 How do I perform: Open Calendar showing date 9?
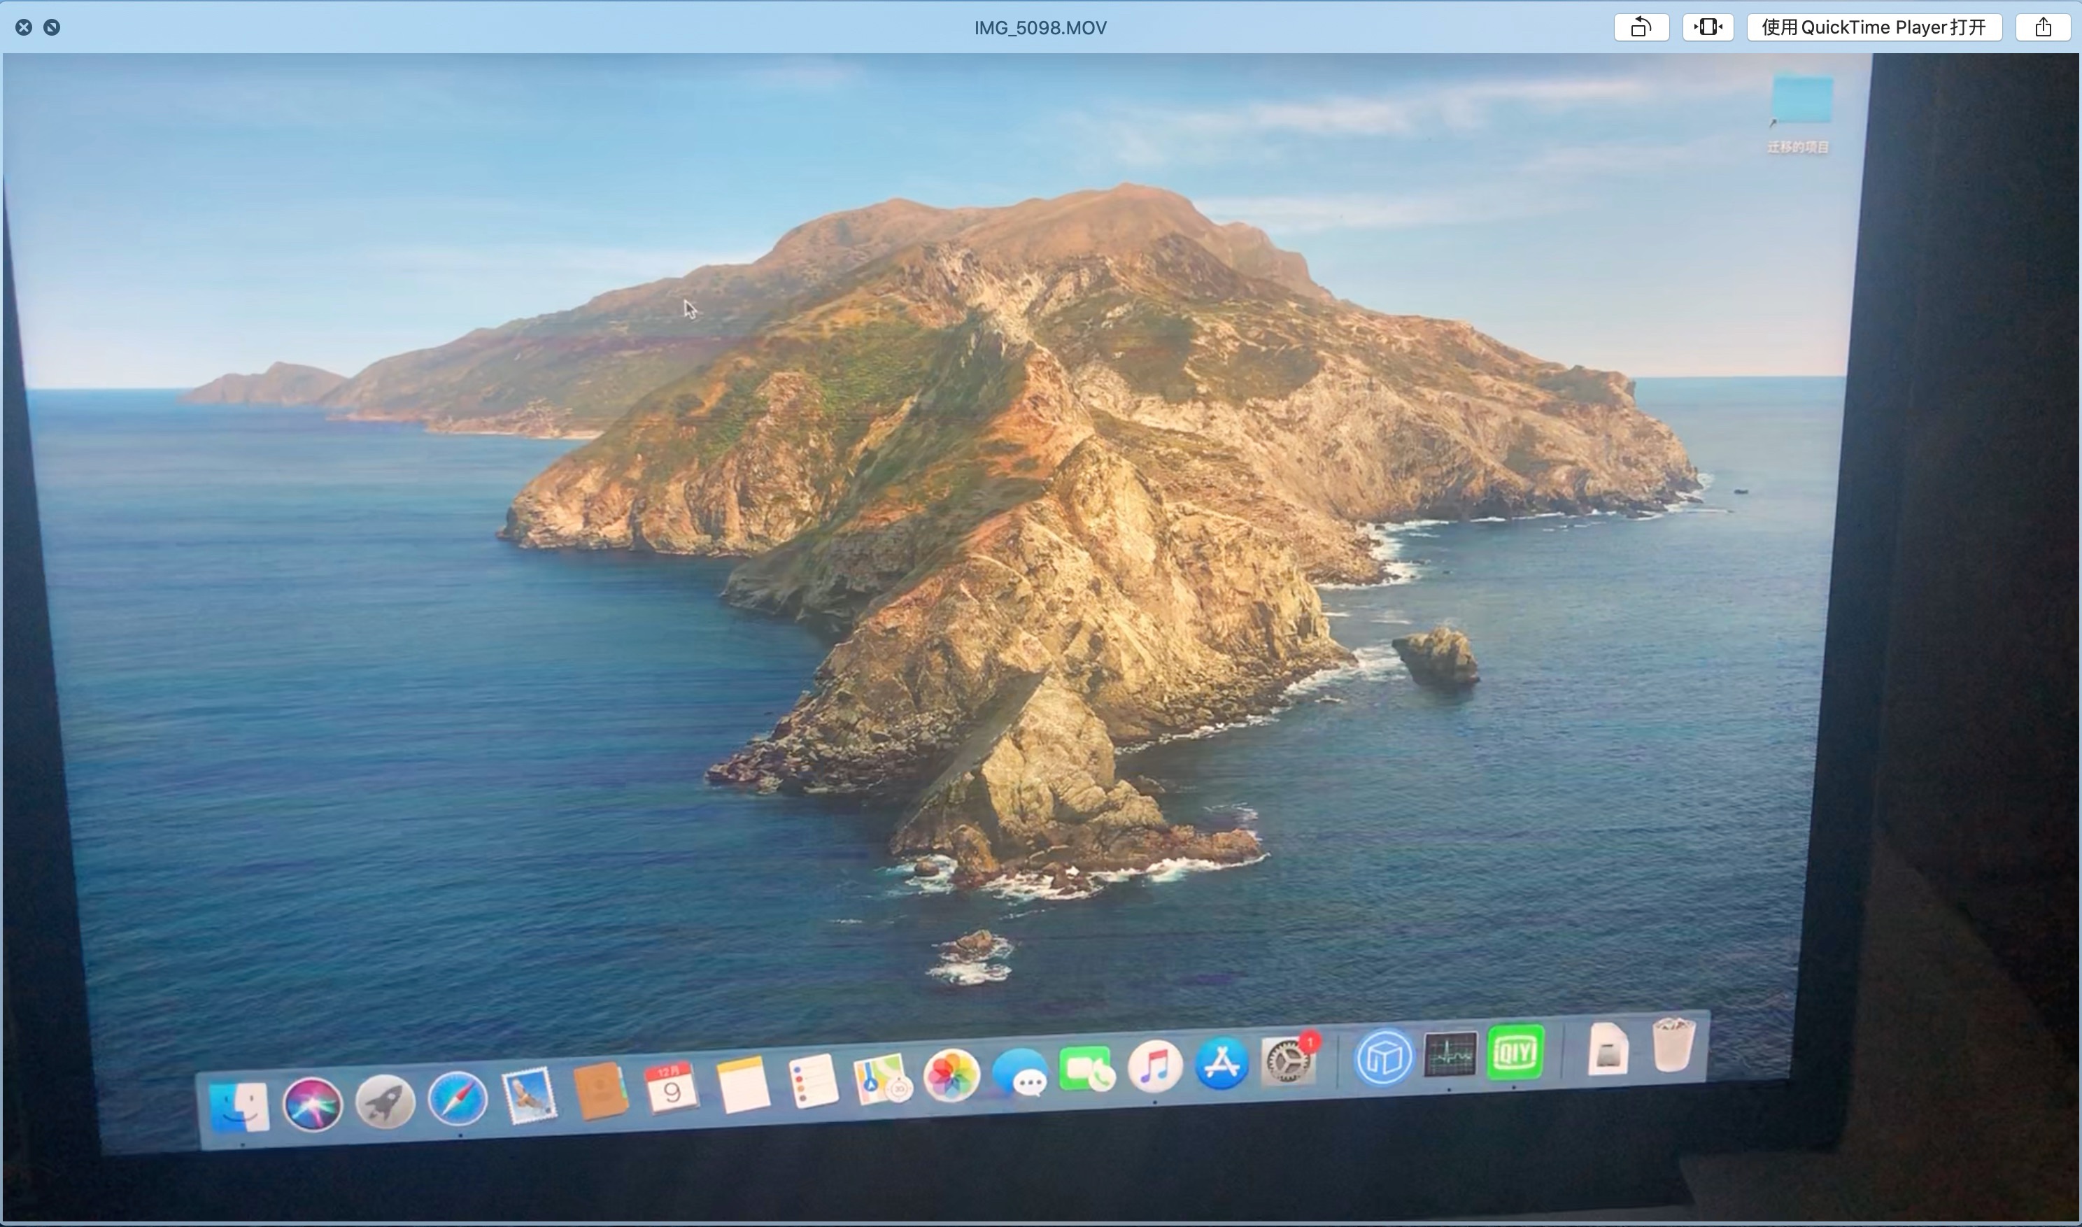pyautogui.click(x=671, y=1088)
